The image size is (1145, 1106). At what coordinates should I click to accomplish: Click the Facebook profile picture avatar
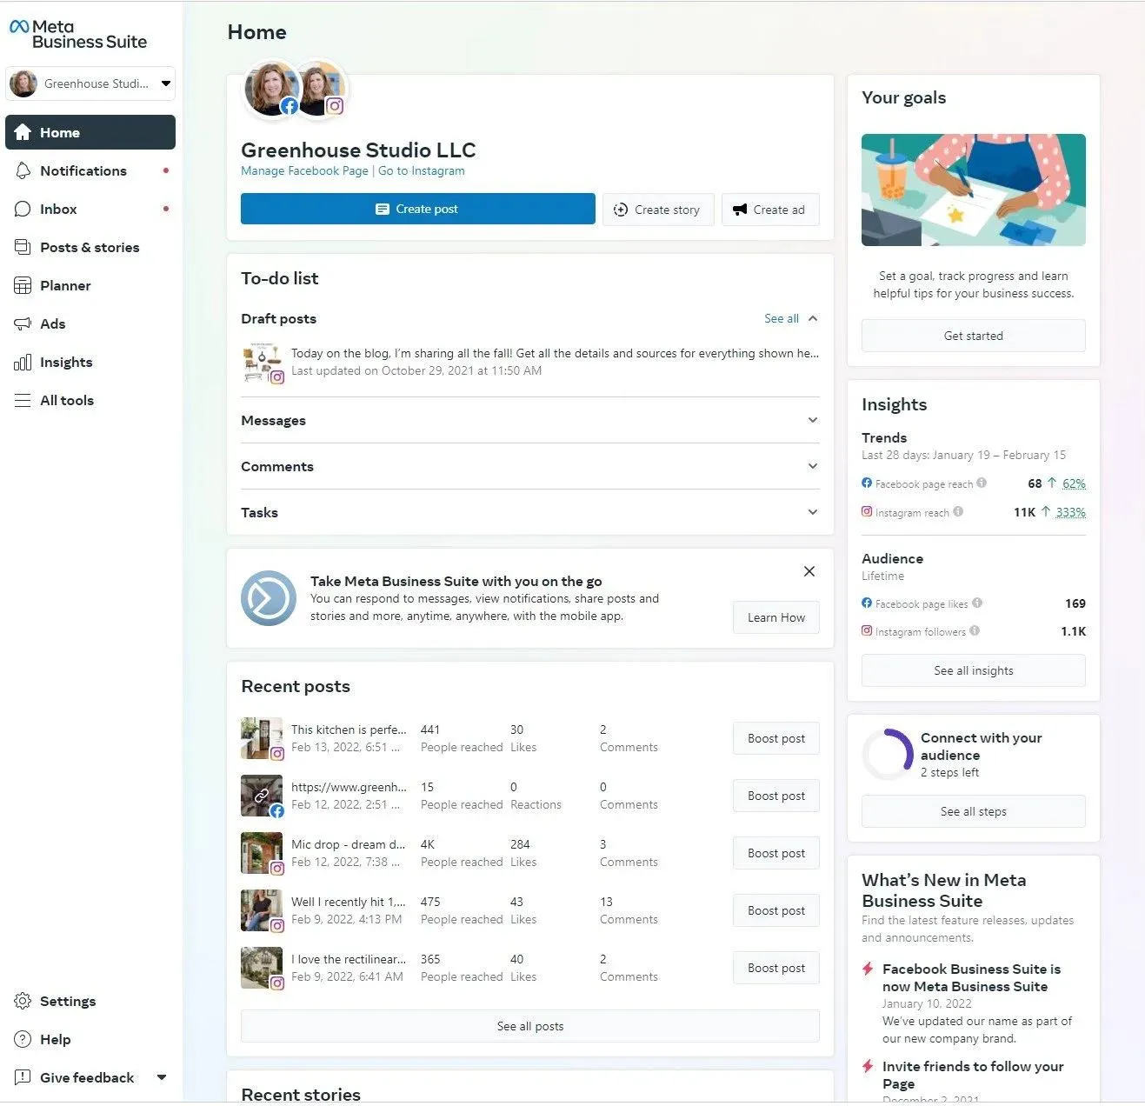tap(271, 88)
